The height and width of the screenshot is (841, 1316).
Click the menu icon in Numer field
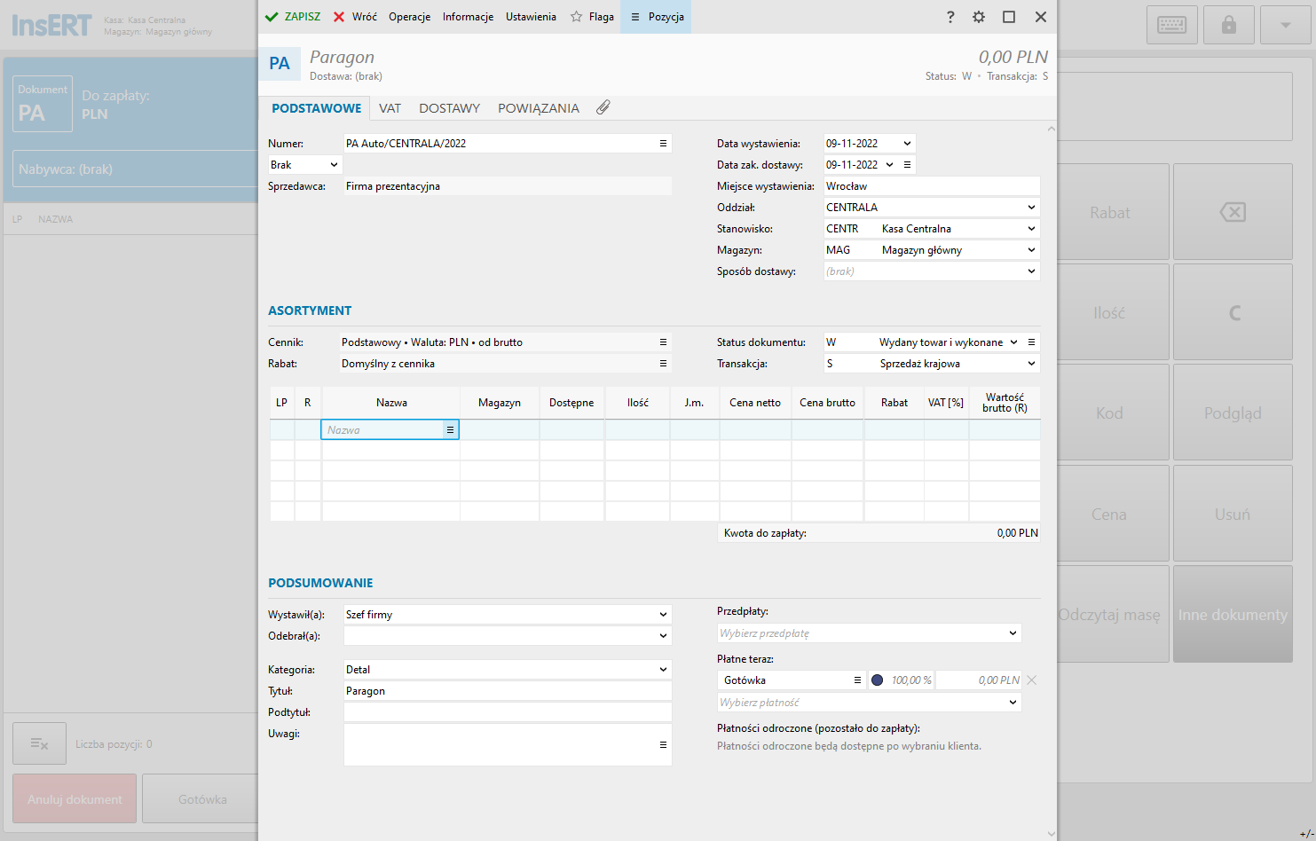(663, 144)
